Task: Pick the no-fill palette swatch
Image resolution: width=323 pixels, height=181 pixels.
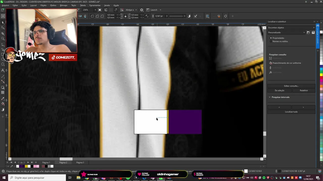Action: tap(18, 166)
